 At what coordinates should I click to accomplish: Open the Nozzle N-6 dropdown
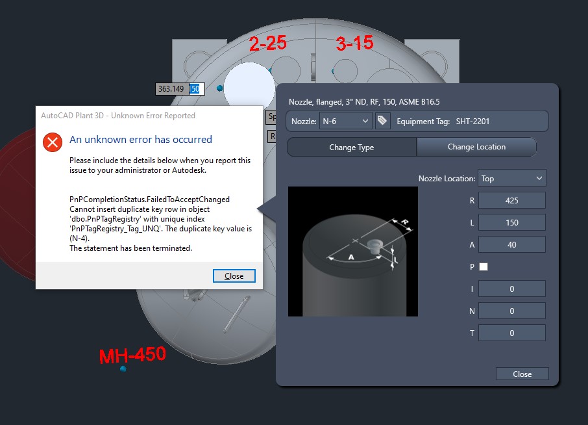point(346,120)
